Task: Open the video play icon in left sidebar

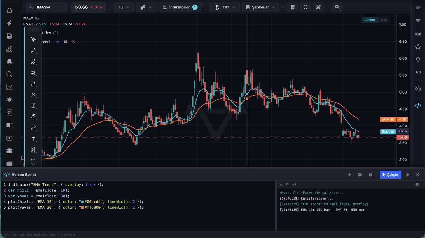Action: point(9,138)
